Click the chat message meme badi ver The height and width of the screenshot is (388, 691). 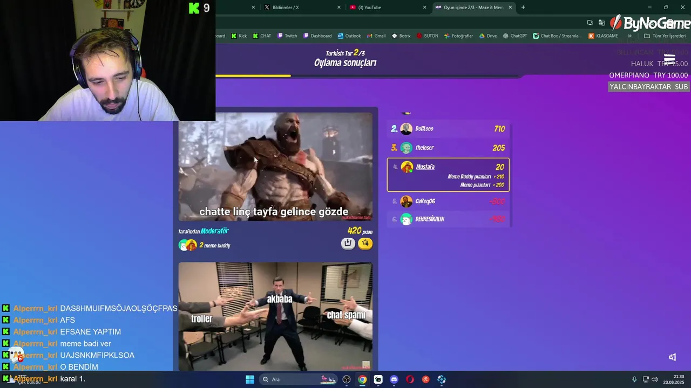(x=86, y=344)
